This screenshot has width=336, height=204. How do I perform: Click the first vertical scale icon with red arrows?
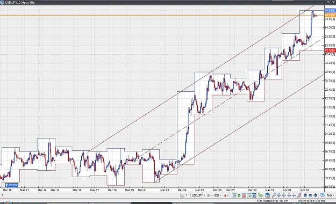[x=289, y=195]
